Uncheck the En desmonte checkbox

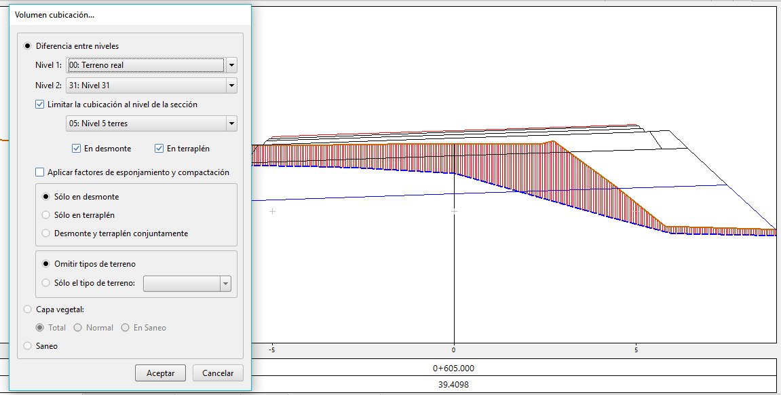[x=76, y=149]
